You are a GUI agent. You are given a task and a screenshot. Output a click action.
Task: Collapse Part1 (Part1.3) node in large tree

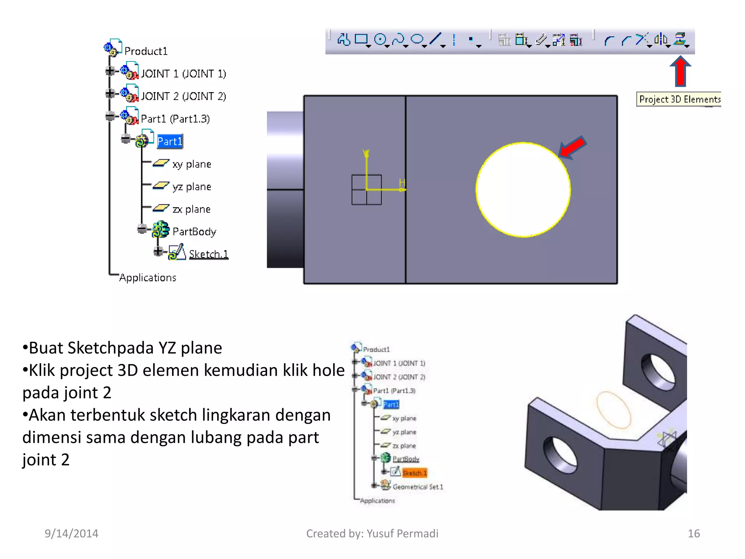click(x=110, y=116)
